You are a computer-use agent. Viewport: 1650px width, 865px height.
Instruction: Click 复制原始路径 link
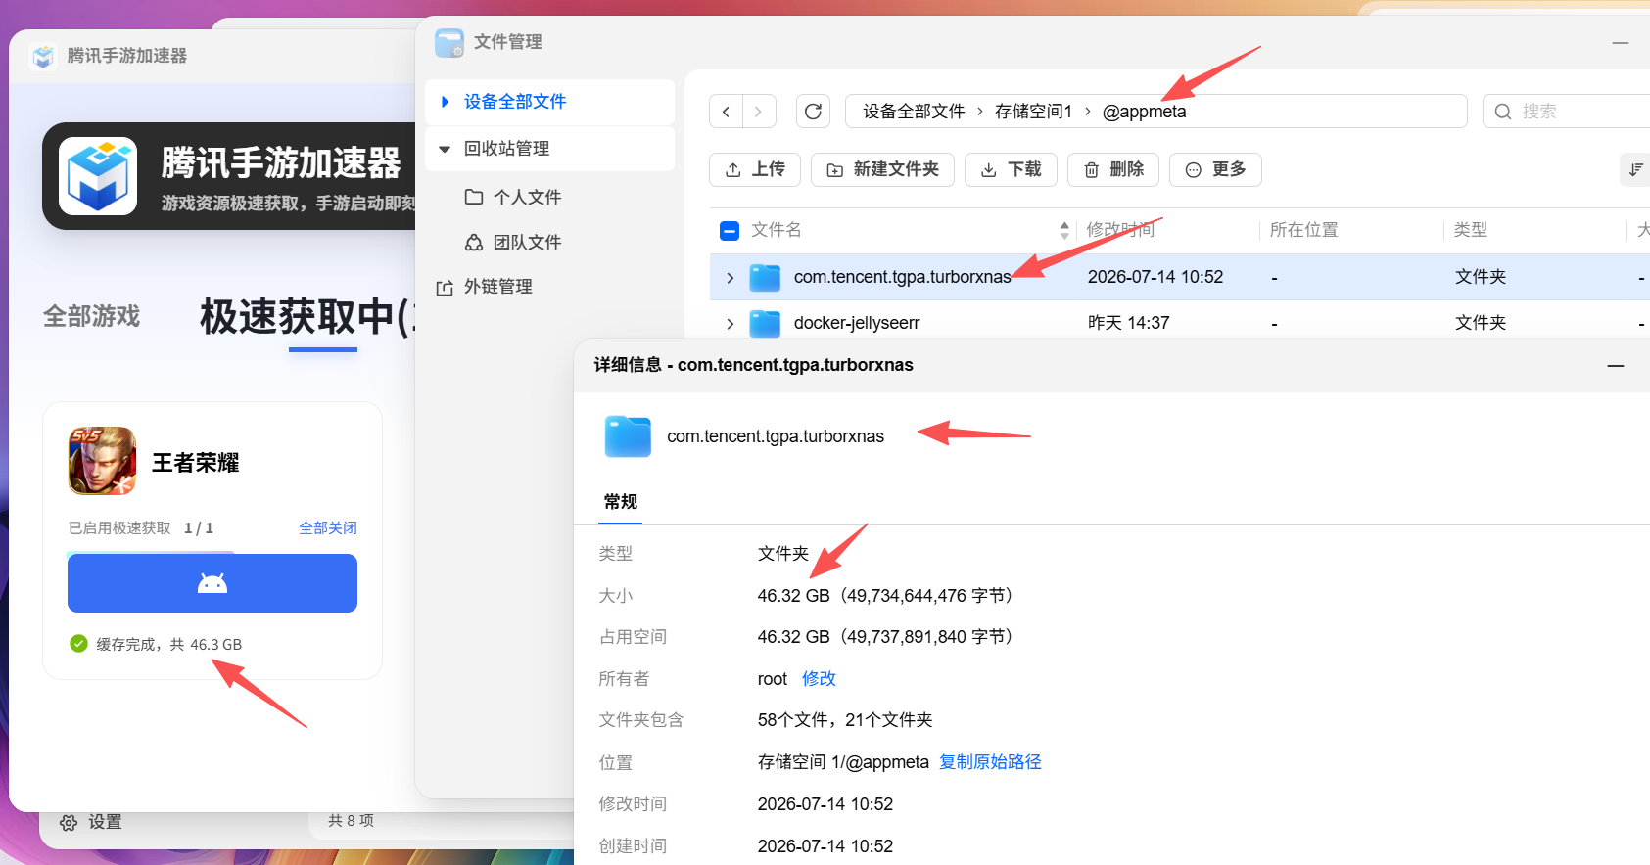tap(990, 762)
